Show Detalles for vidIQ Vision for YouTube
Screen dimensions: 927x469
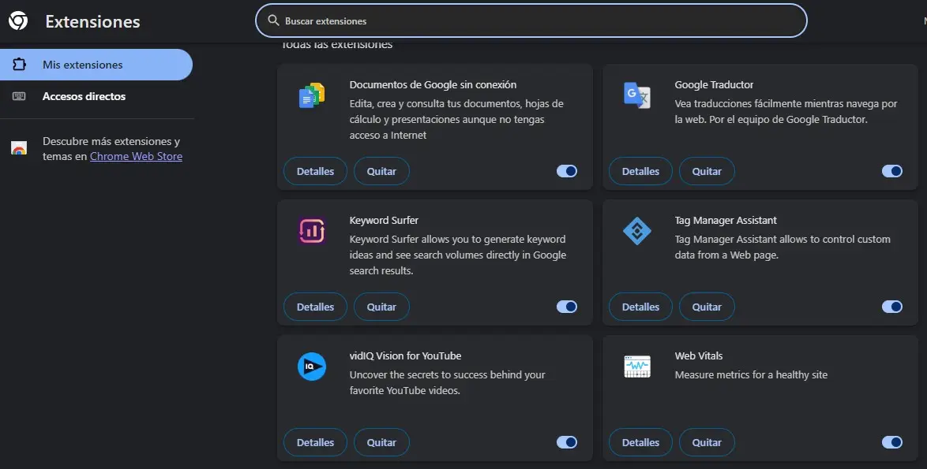pos(315,442)
